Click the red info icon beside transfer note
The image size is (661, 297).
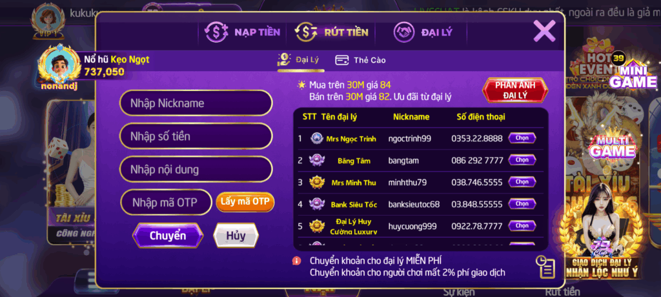296,261
